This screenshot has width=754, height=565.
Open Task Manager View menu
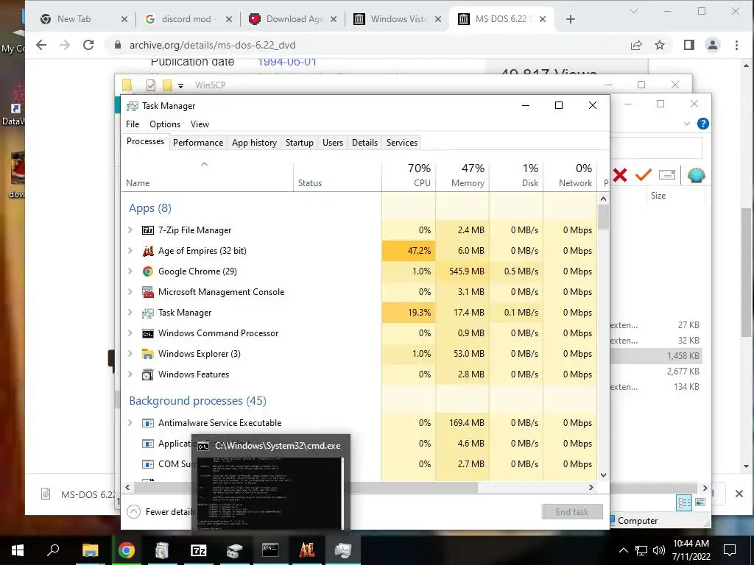pos(200,124)
